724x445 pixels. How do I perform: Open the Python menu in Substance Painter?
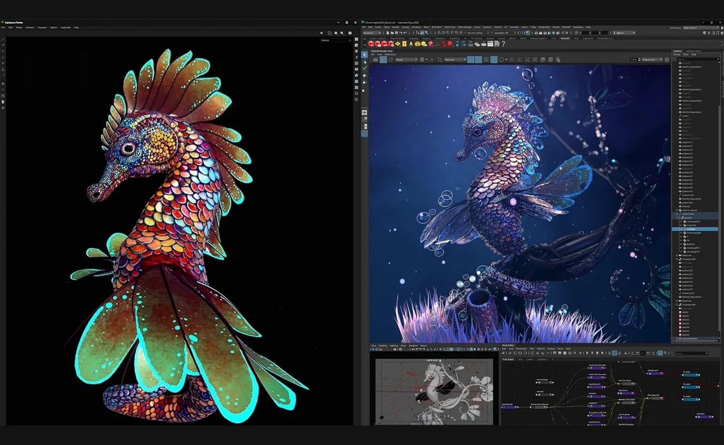pos(53,27)
